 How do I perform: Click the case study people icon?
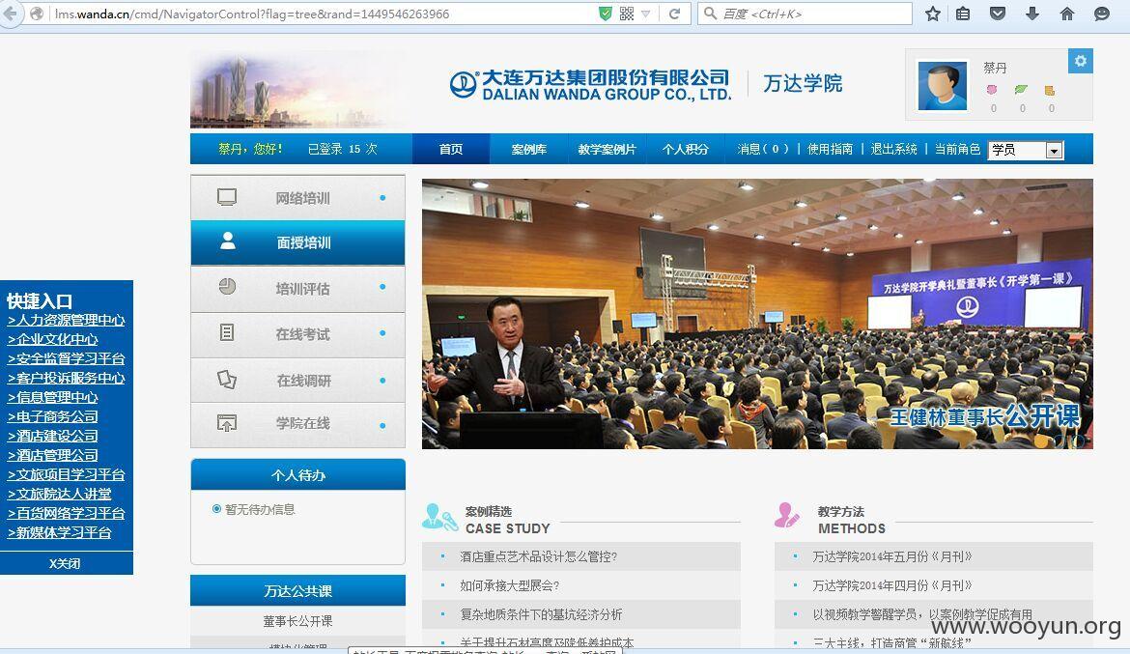[439, 517]
